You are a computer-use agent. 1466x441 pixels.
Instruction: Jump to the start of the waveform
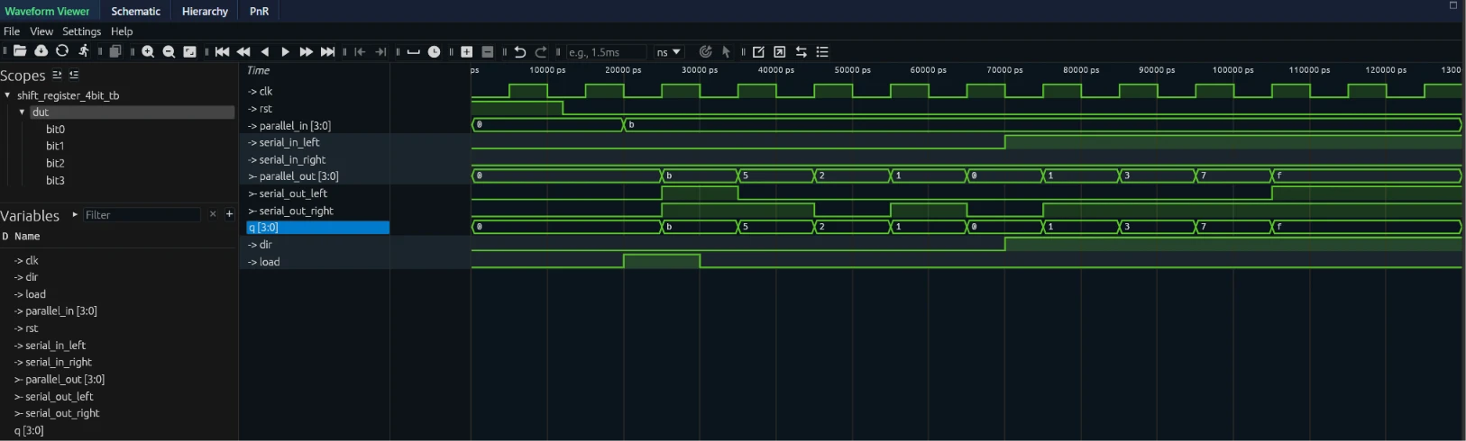tap(222, 51)
